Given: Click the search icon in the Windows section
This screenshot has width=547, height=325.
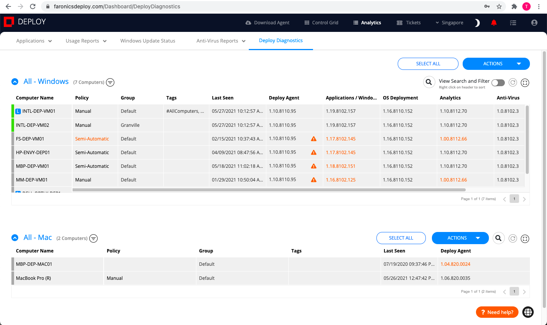Looking at the screenshot, I should click(x=429, y=82).
